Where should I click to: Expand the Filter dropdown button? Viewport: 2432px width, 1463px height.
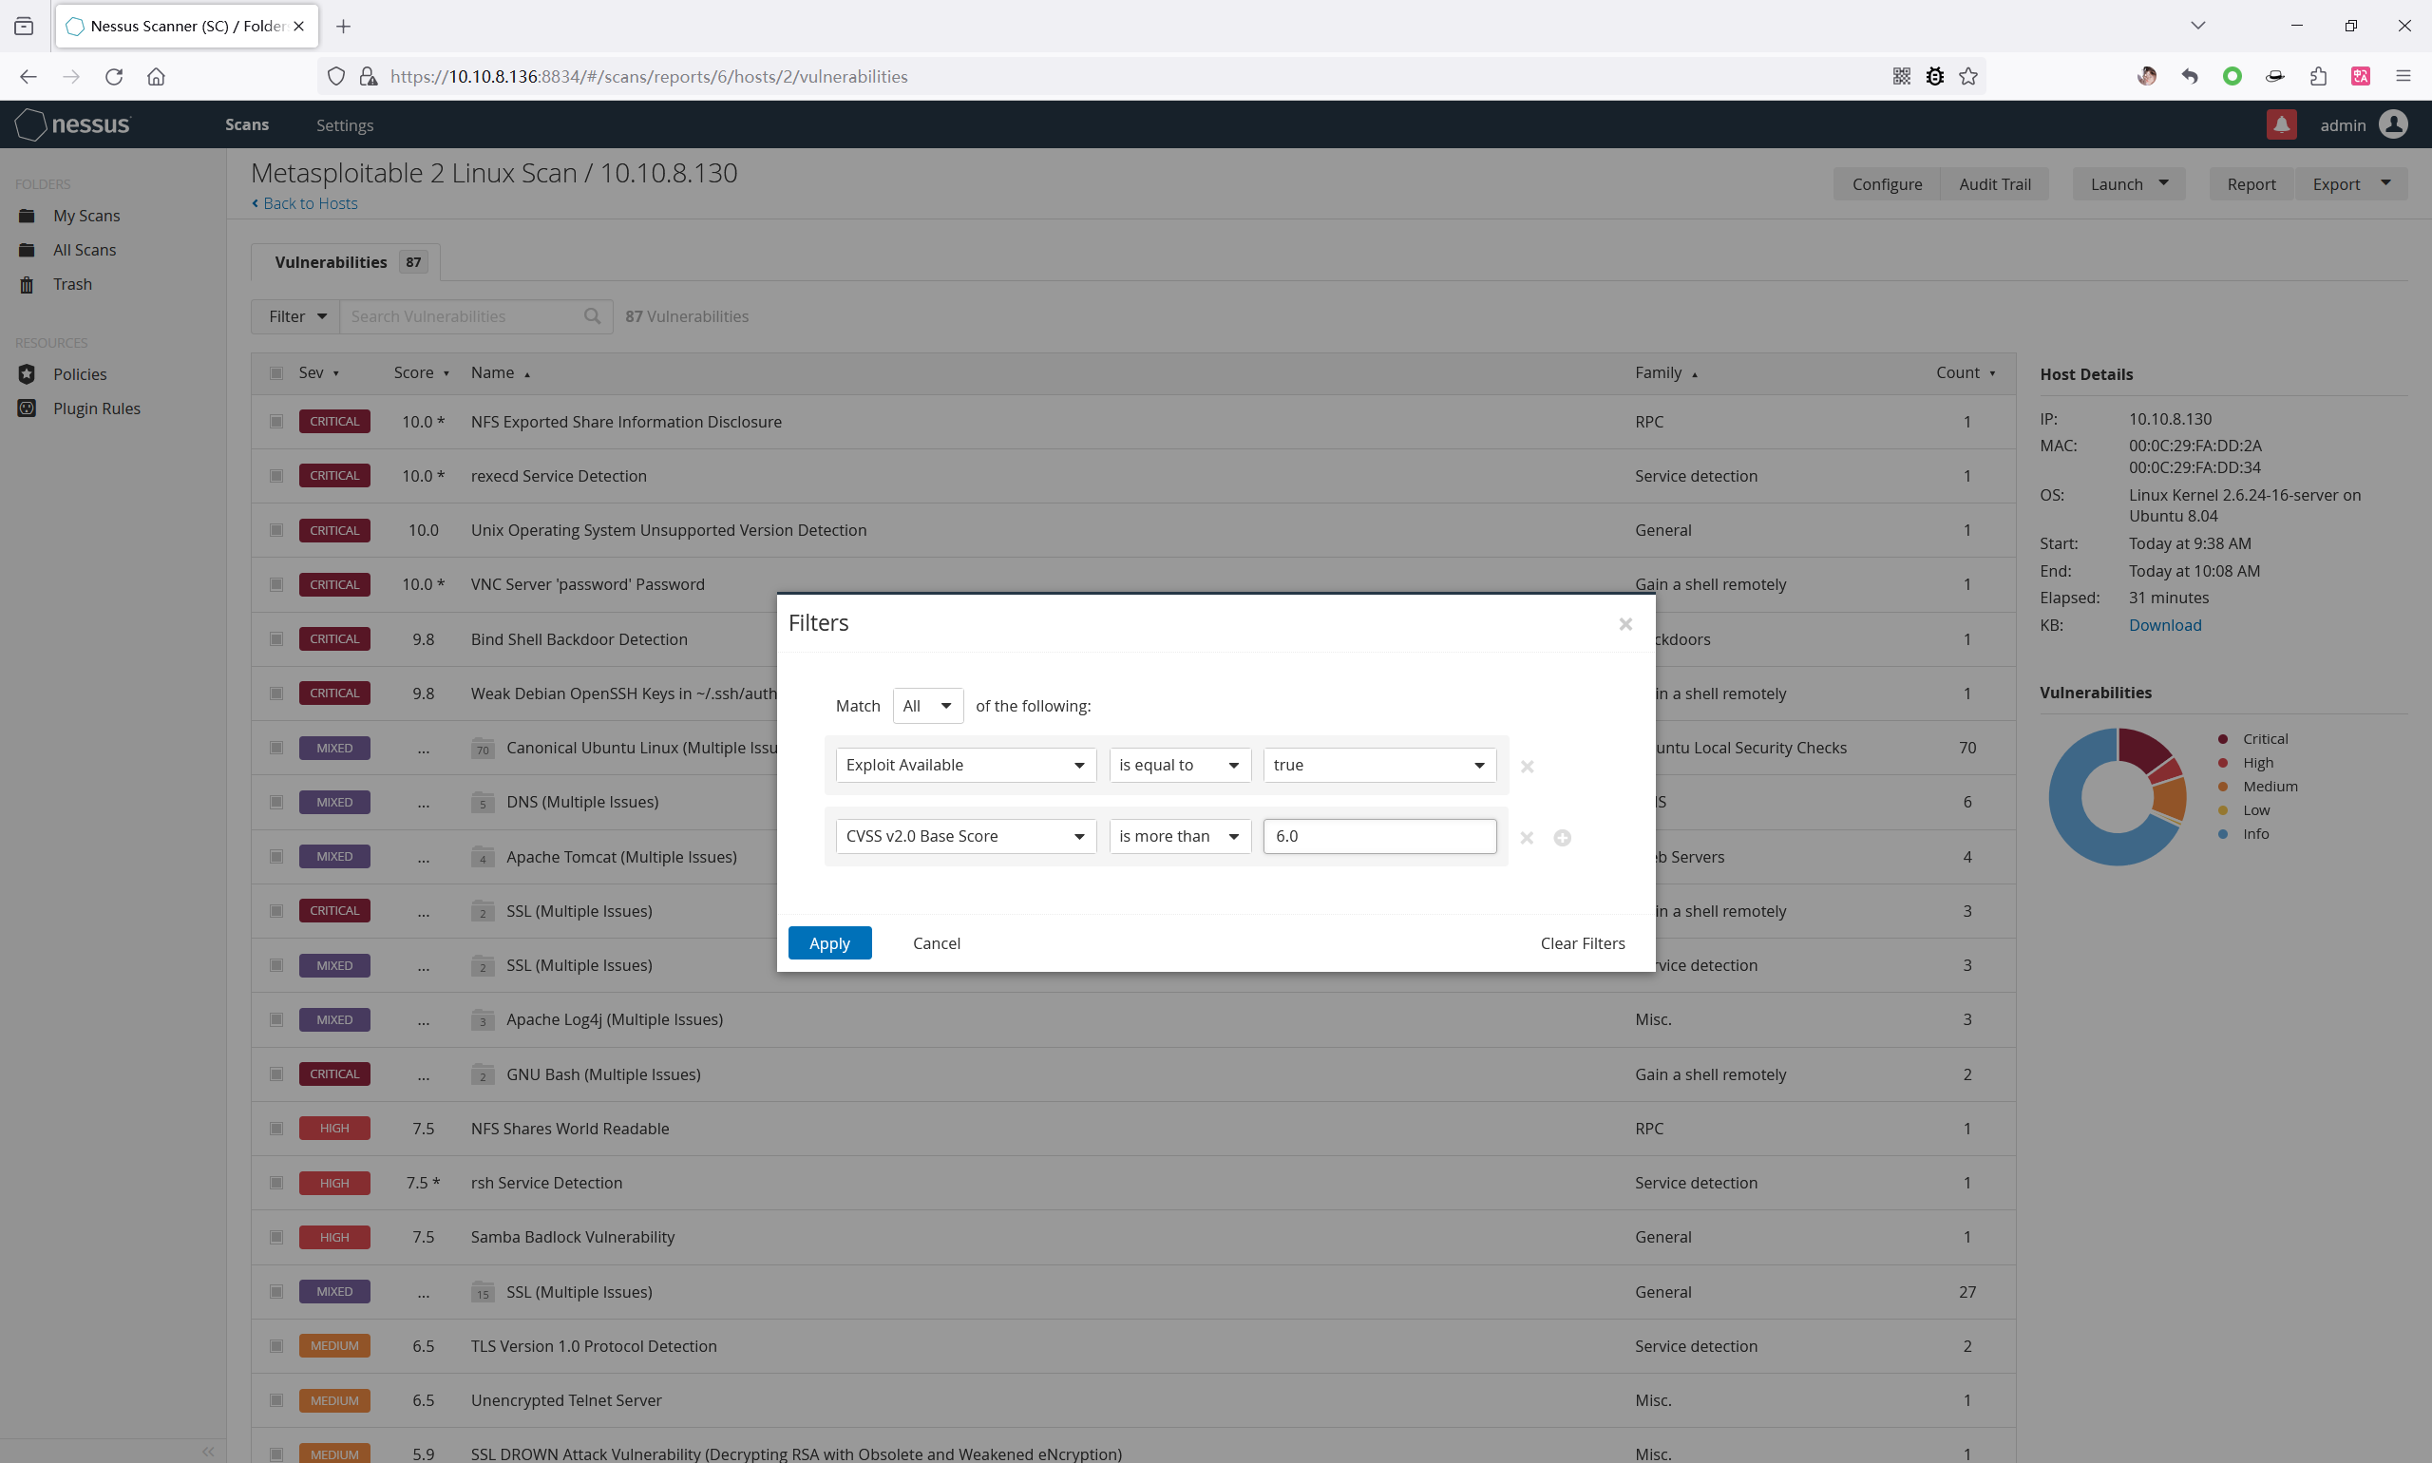click(x=295, y=316)
